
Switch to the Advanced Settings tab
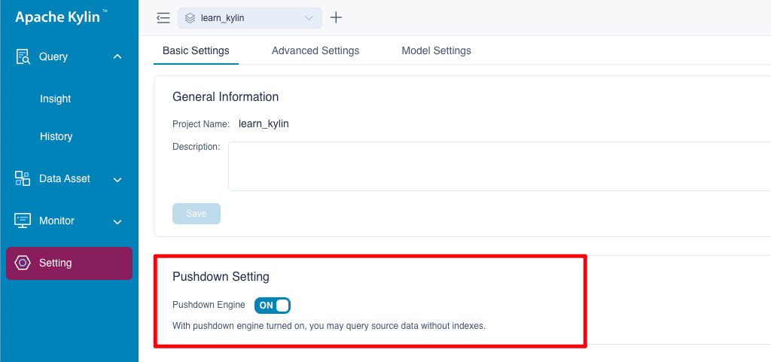click(315, 51)
